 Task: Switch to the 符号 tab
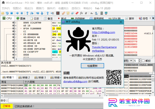[143, 19]
